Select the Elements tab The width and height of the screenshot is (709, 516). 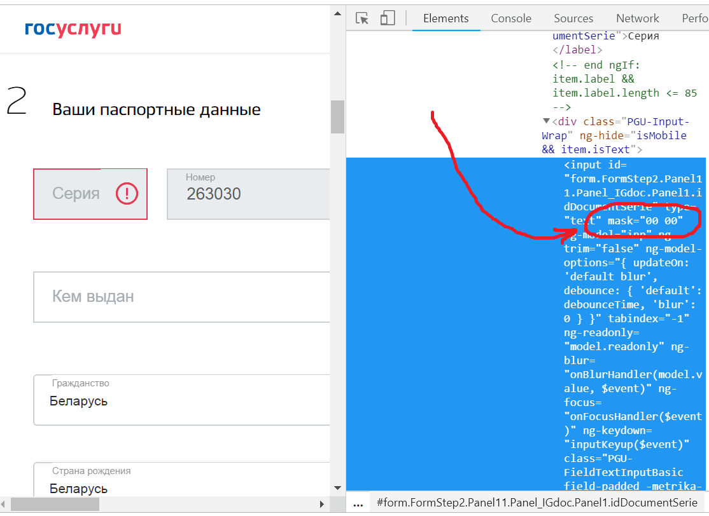[x=446, y=18]
